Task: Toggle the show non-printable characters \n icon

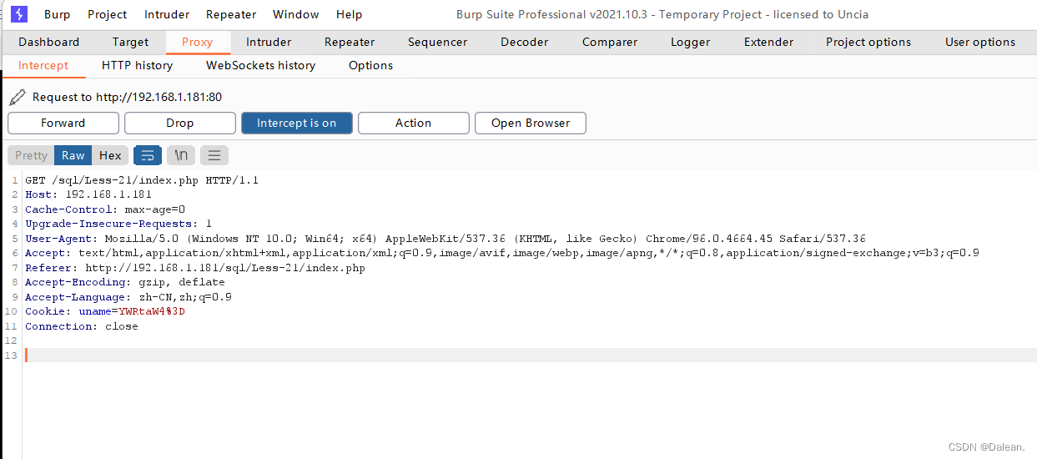Action: (181, 155)
